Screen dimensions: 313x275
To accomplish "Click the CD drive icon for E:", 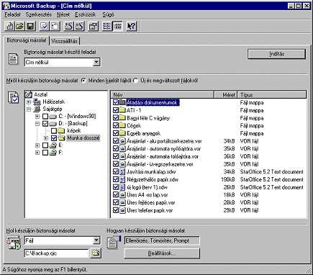I will tap(53, 145).
